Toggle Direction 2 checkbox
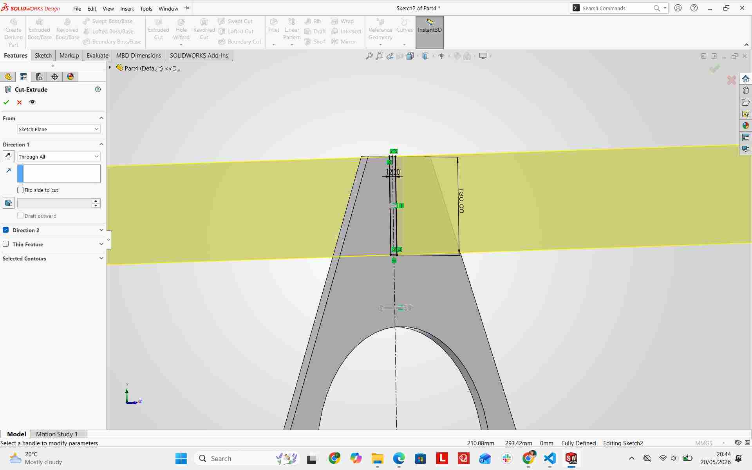 point(6,230)
